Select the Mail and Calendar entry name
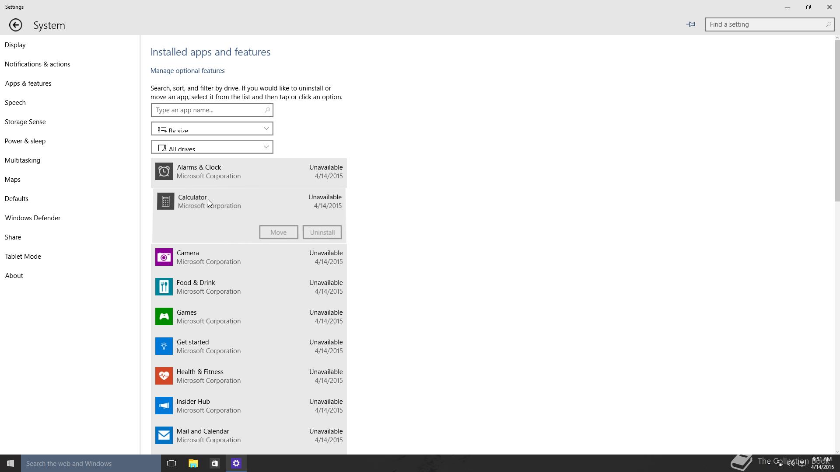Screen dimensions: 840x472 click(x=203, y=431)
